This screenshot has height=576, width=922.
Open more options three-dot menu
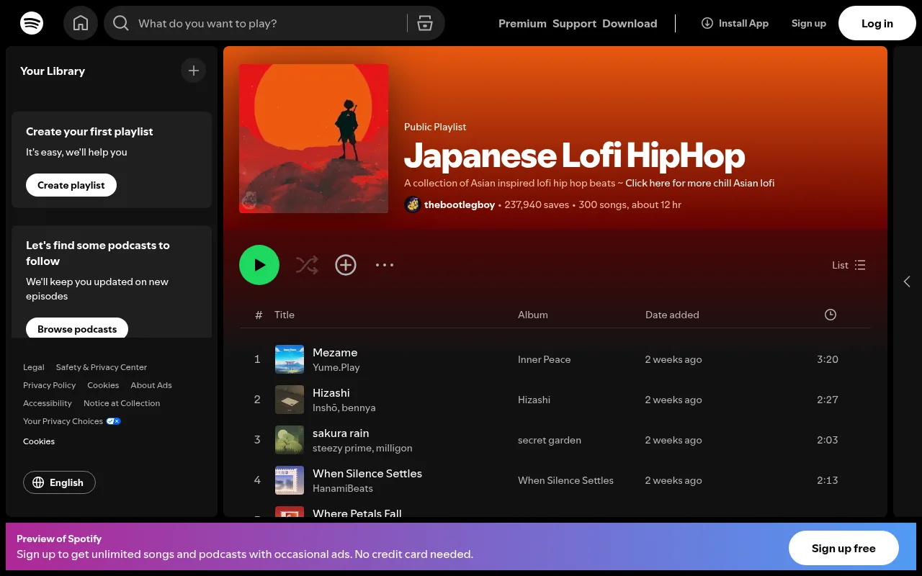tap(385, 265)
